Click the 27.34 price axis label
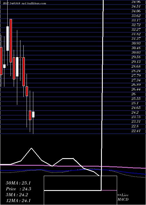The width and height of the screenshot is (146, 205). click(136, 80)
